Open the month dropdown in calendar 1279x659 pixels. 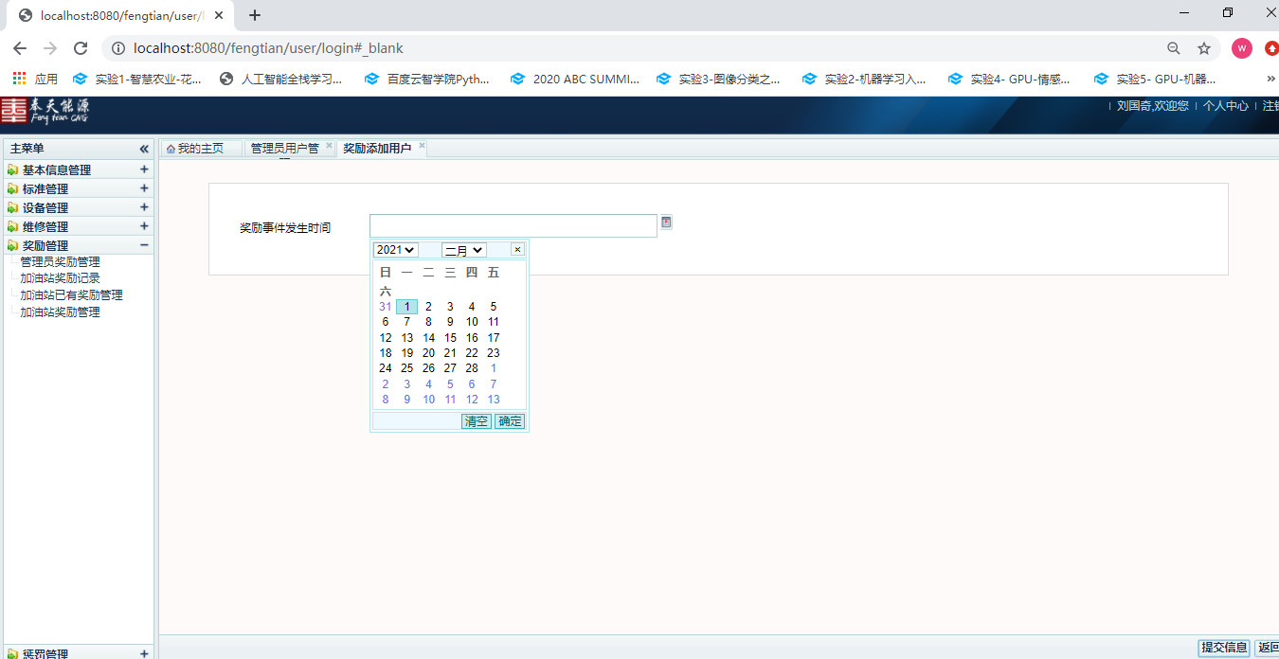463,250
